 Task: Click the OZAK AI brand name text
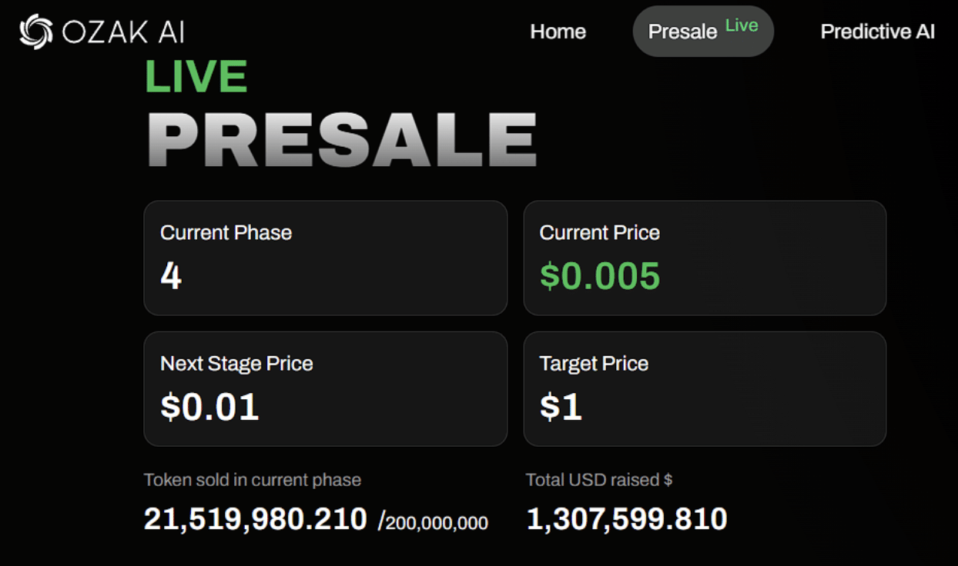pos(122,32)
